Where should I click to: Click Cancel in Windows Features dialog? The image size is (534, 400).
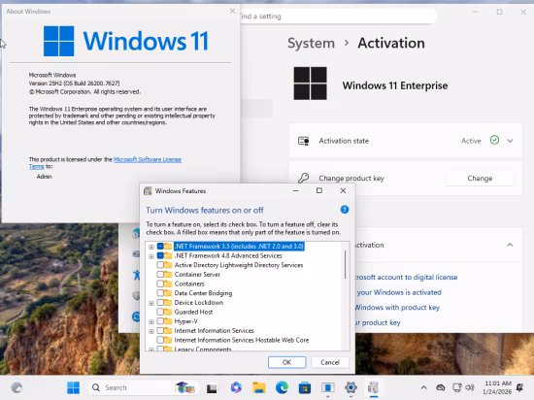(x=330, y=362)
